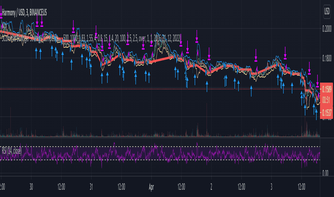Click the USD currency selector button
Image resolution: width=334 pixels, height=197 pixels.
327,11
